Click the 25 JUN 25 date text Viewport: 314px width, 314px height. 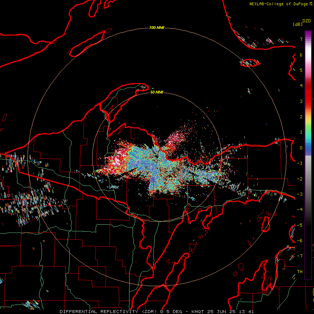tap(221, 312)
